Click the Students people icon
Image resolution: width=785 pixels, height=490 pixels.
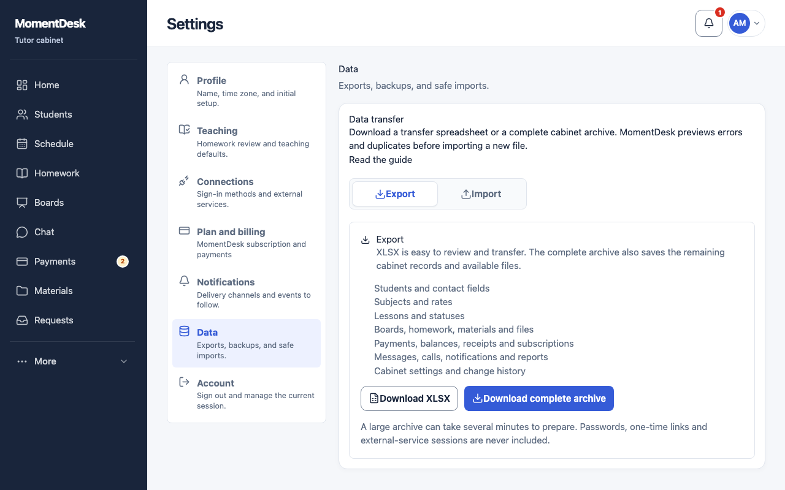click(x=22, y=115)
